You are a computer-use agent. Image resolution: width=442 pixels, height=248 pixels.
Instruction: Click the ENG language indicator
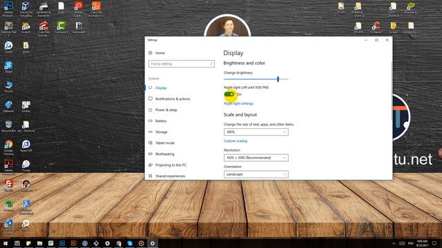coord(411,243)
